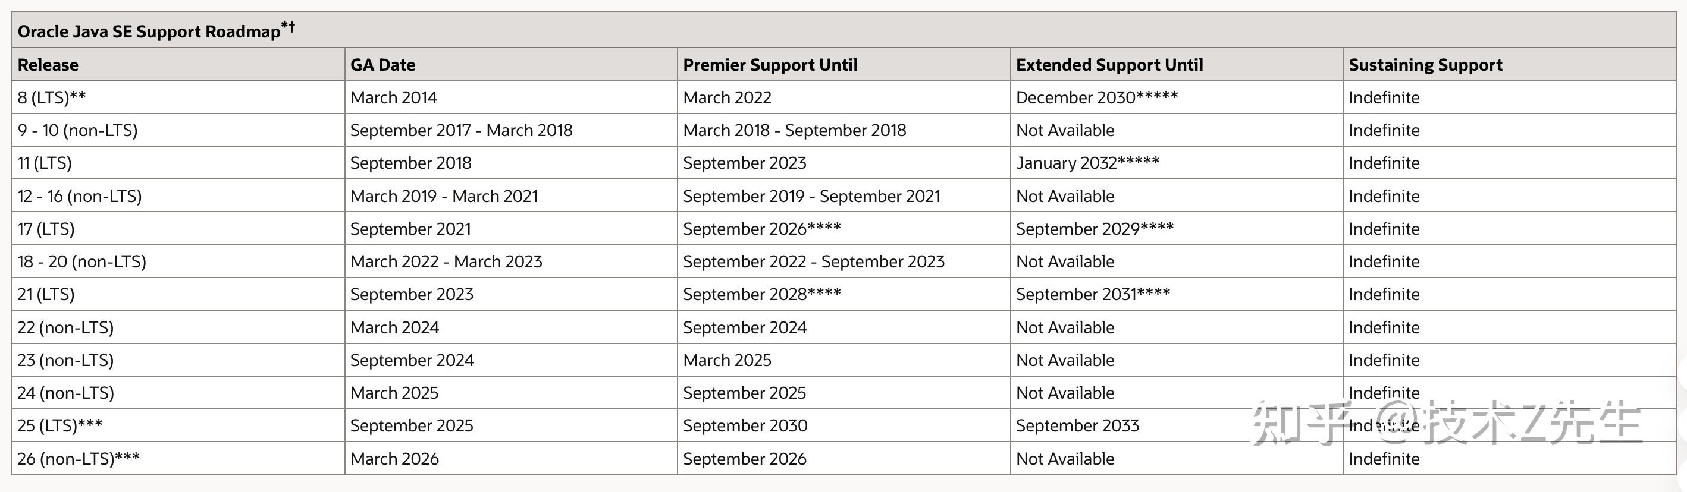1687x492 pixels.
Task: Click "September 2017 - March 2018" GA date
Action: point(461,130)
